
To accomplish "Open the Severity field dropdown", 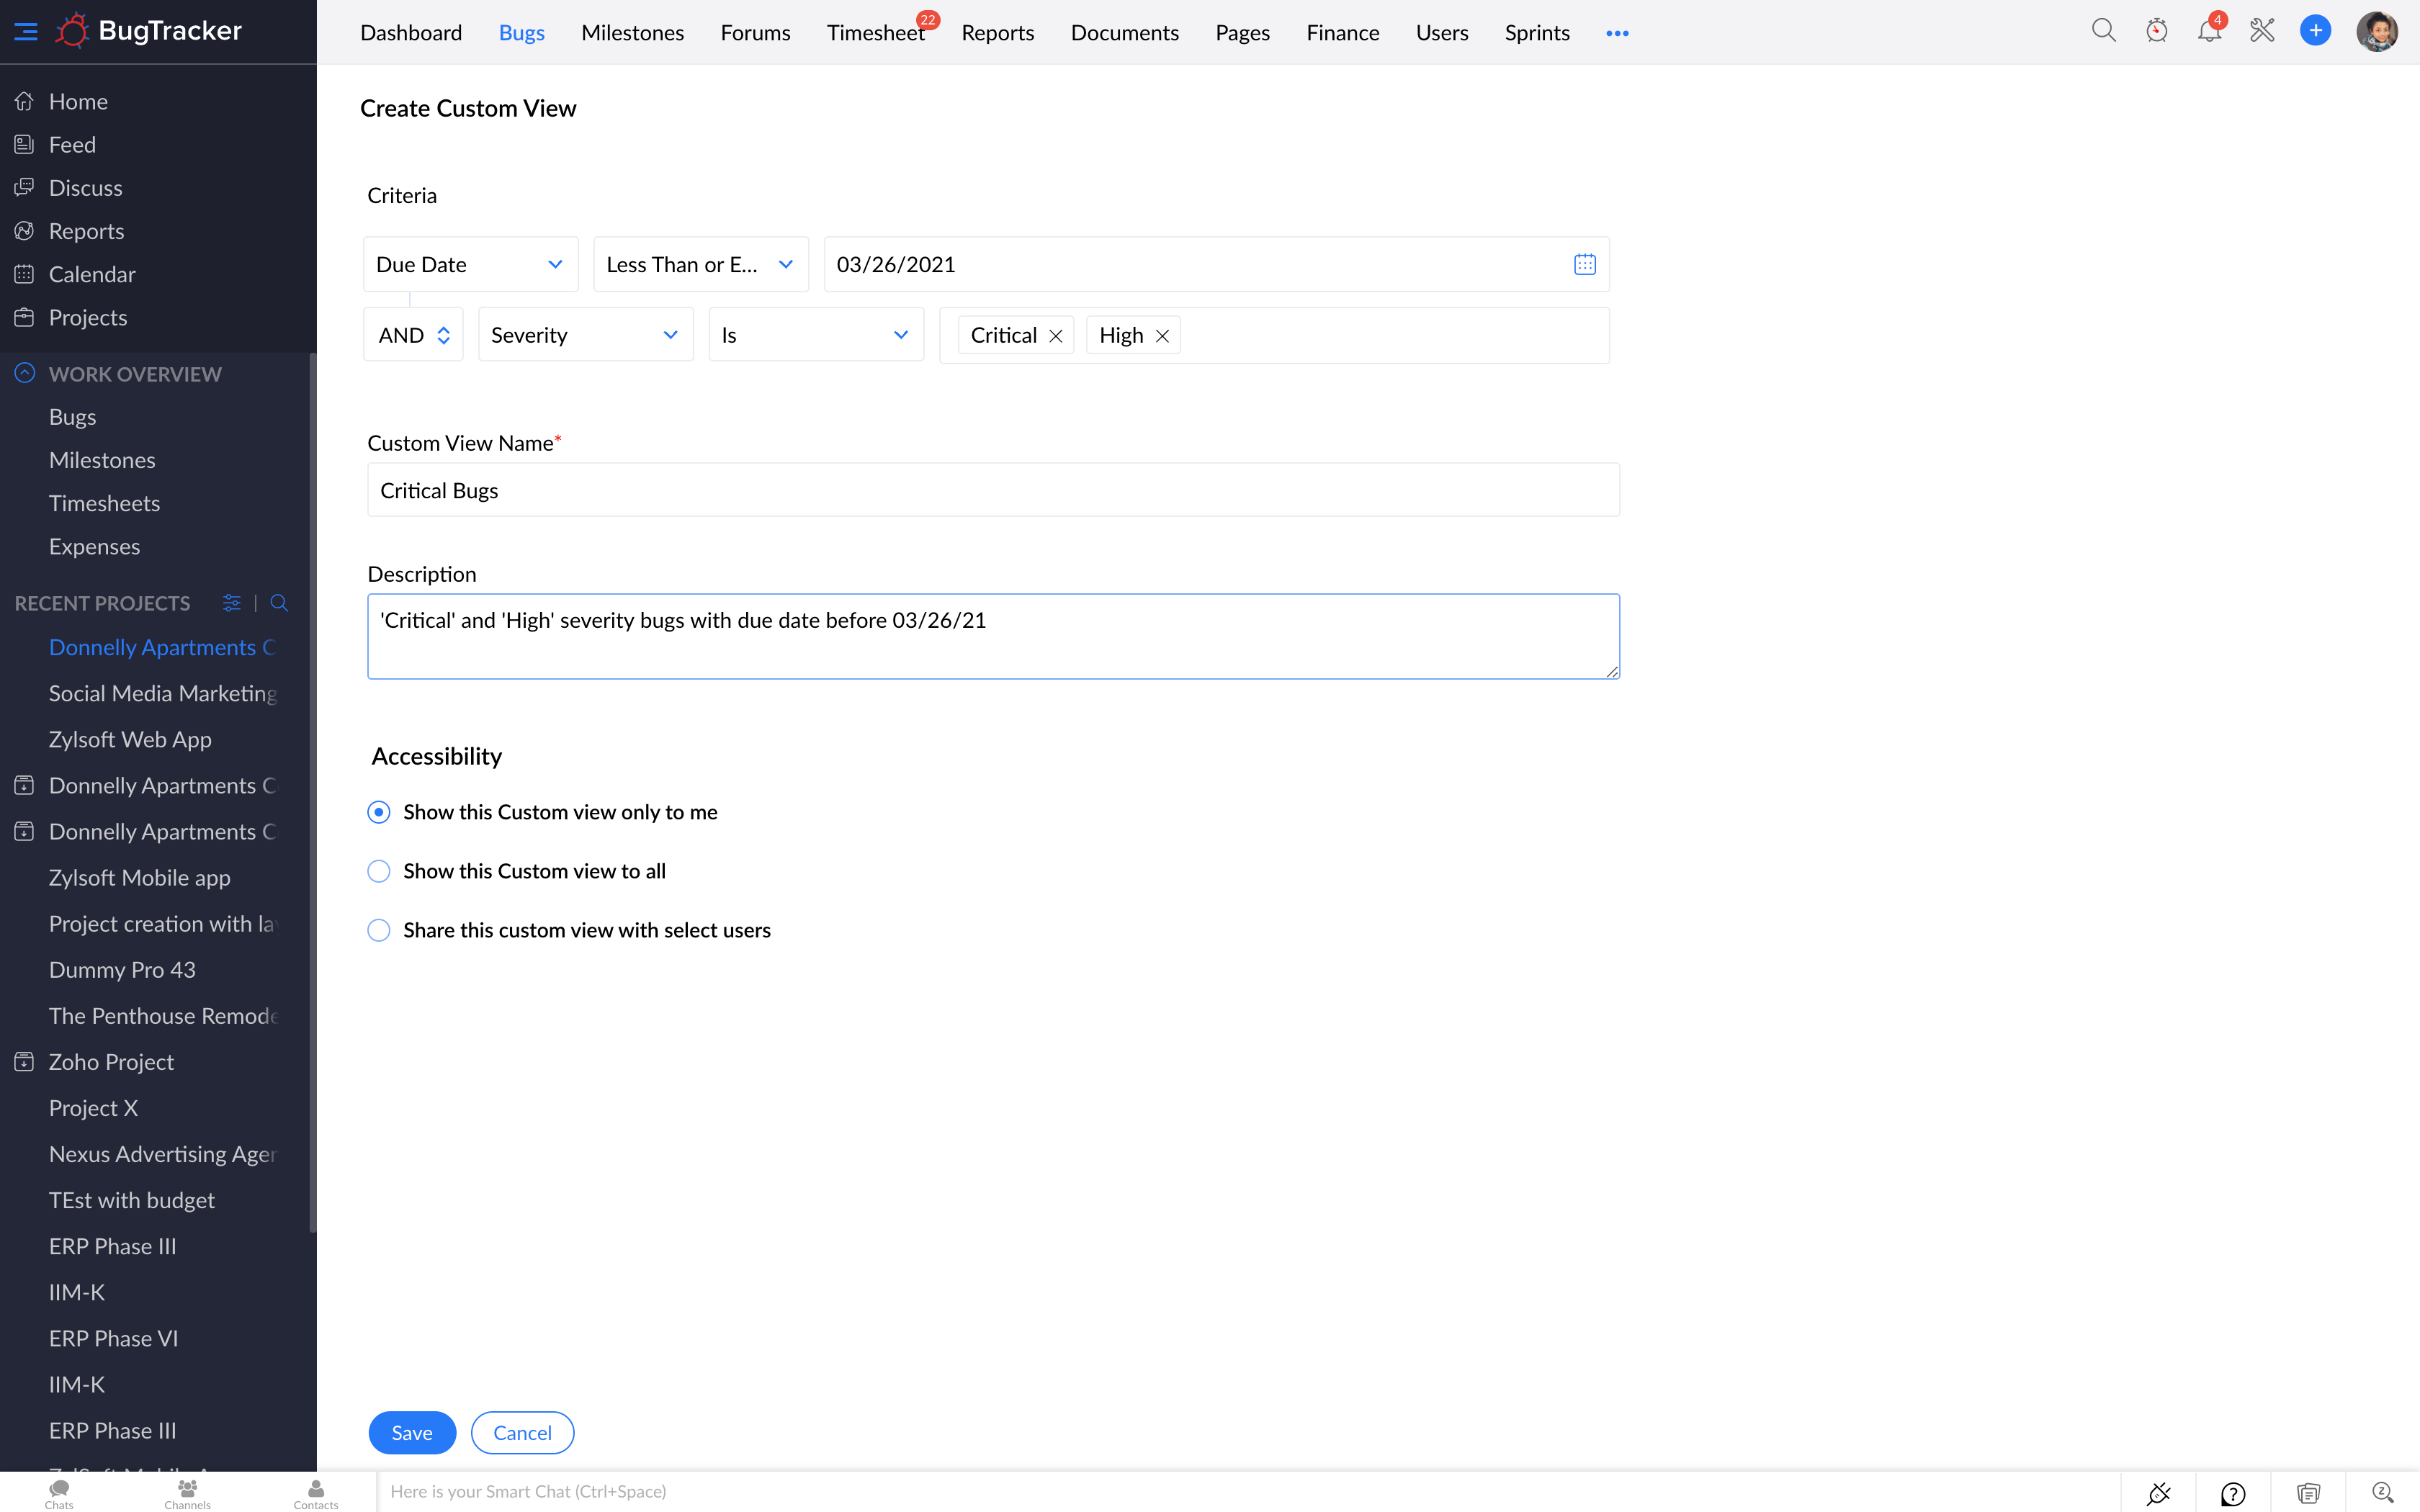I will click(x=585, y=335).
